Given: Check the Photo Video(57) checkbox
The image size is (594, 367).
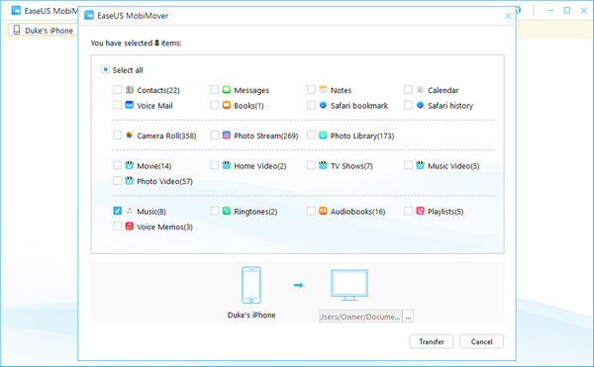Looking at the screenshot, I should point(117,180).
